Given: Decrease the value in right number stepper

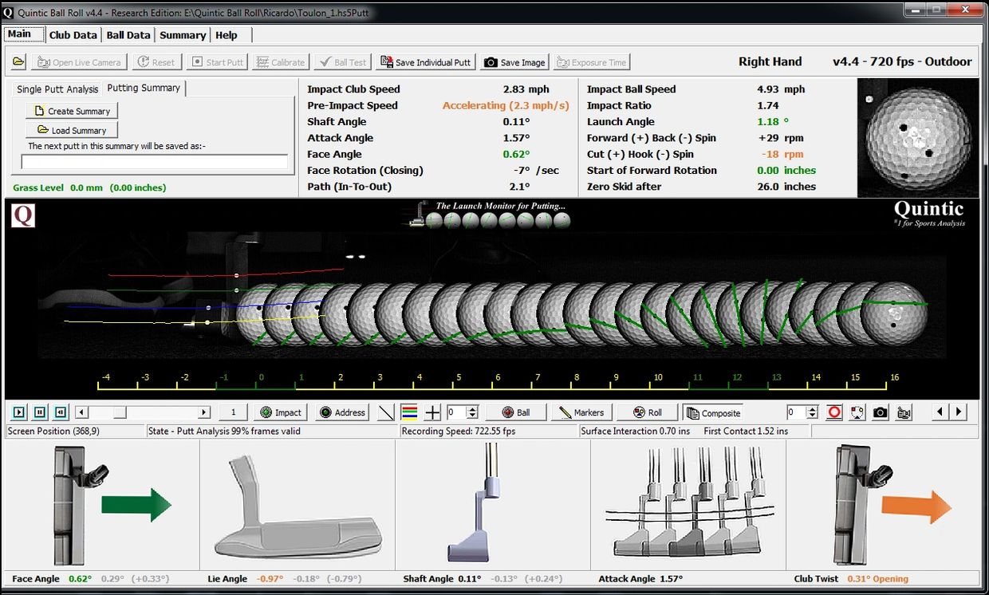Looking at the screenshot, I should click(x=812, y=416).
